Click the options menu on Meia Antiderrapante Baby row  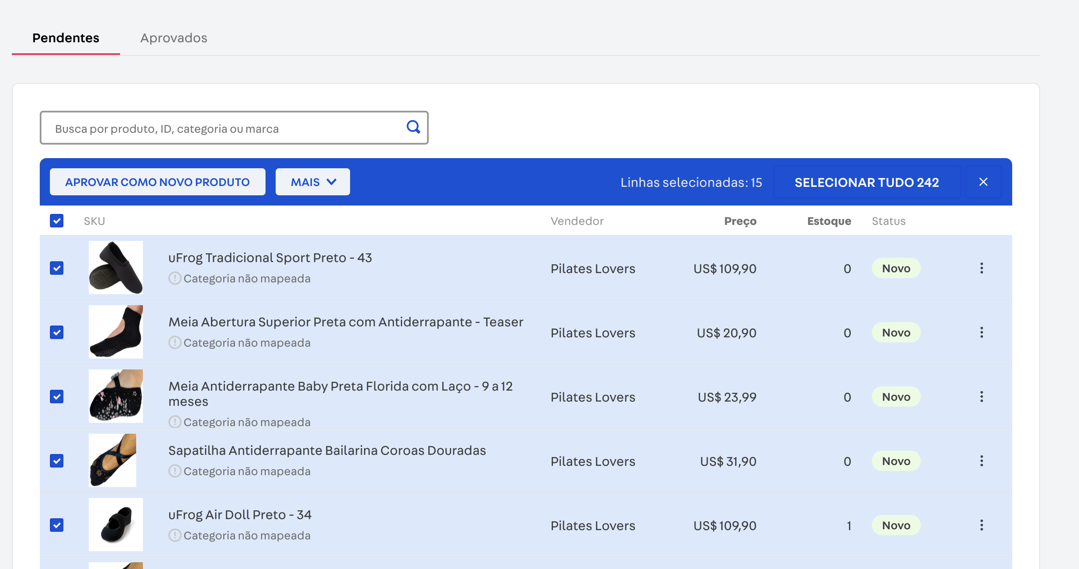pos(982,397)
